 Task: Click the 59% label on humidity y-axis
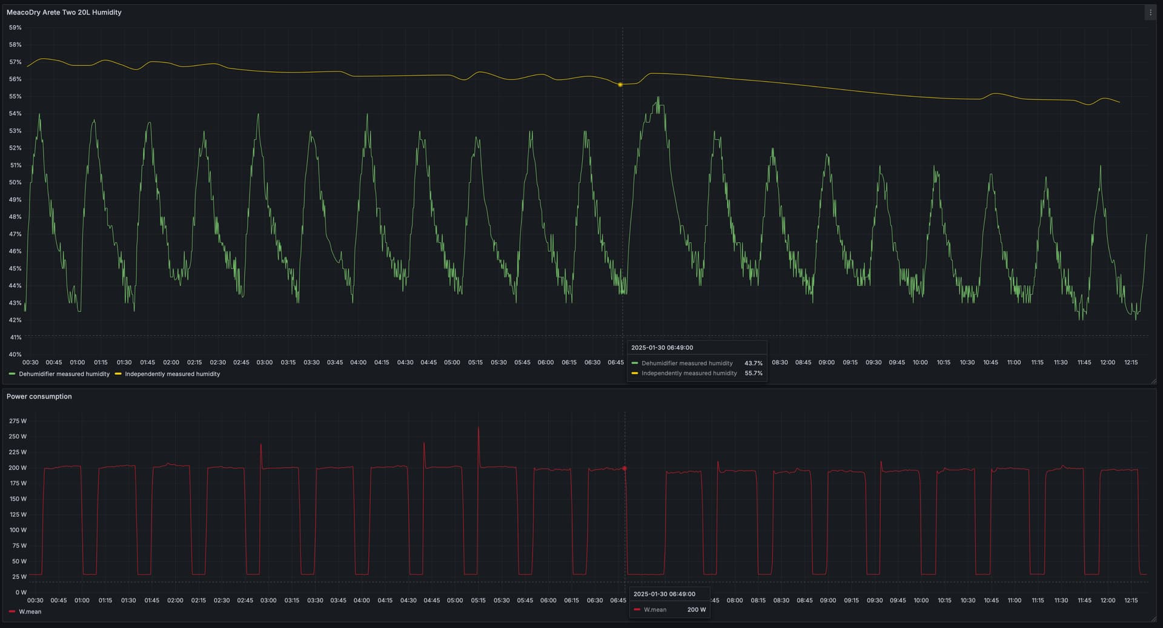(15, 28)
